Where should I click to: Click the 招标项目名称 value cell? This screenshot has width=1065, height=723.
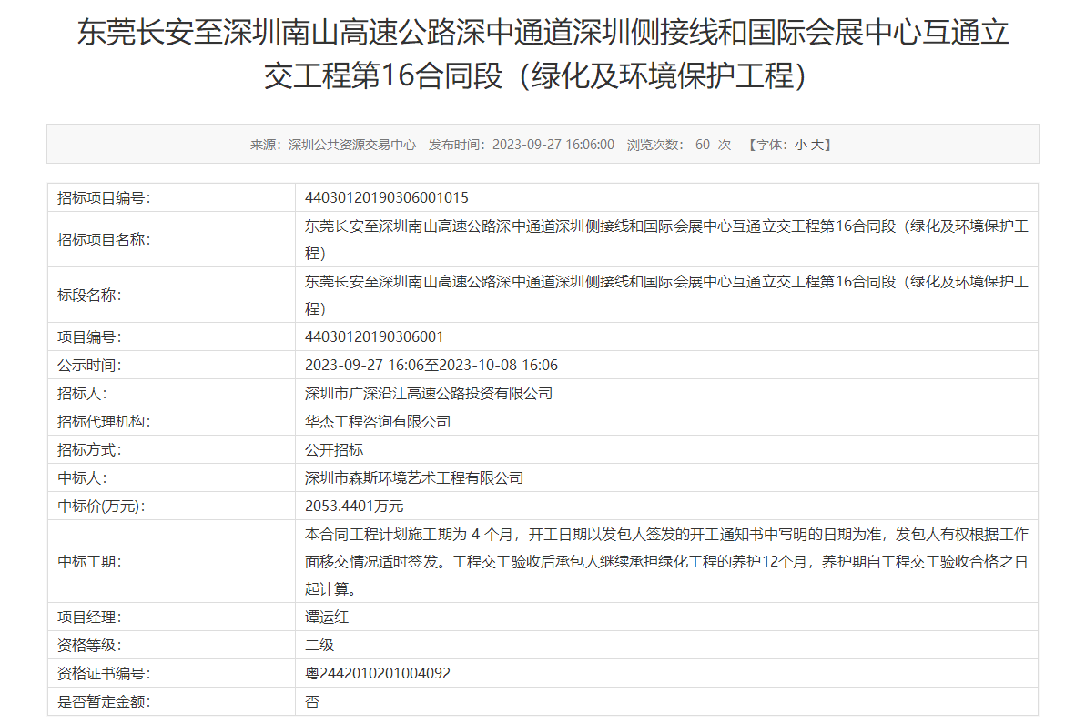click(666, 239)
